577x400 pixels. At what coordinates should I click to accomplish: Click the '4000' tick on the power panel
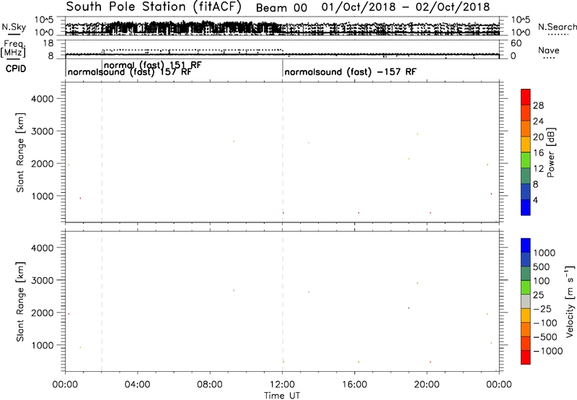[x=43, y=99]
